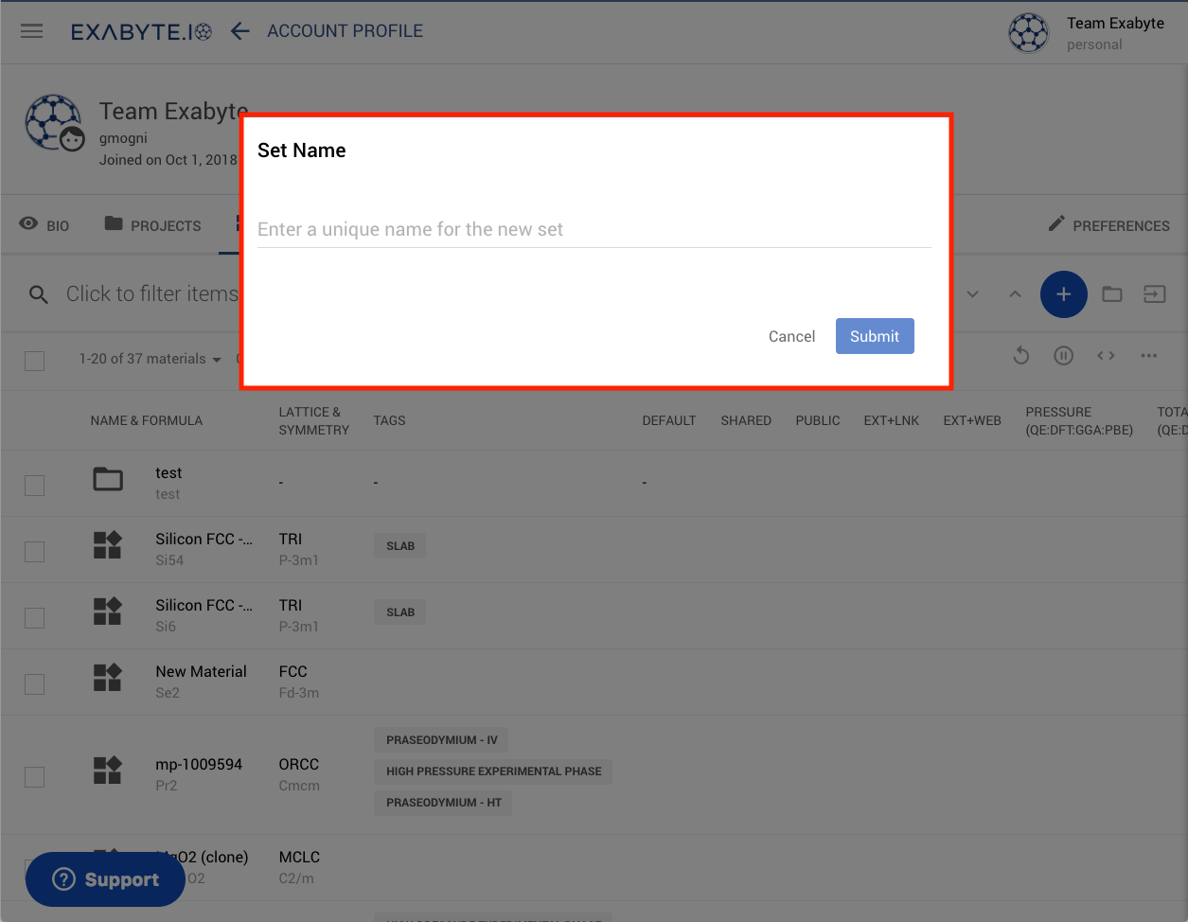Open the Preferences tab
Viewport: 1188px width, 922px height.
[x=1108, y=225]
